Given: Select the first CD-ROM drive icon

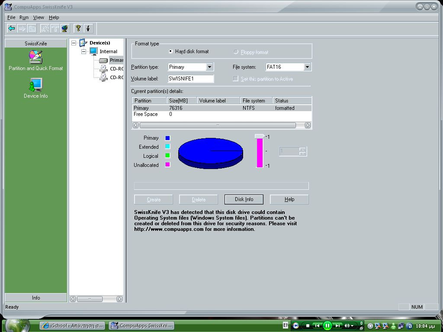Looking at the screenshot, I should tap(103, 69).
